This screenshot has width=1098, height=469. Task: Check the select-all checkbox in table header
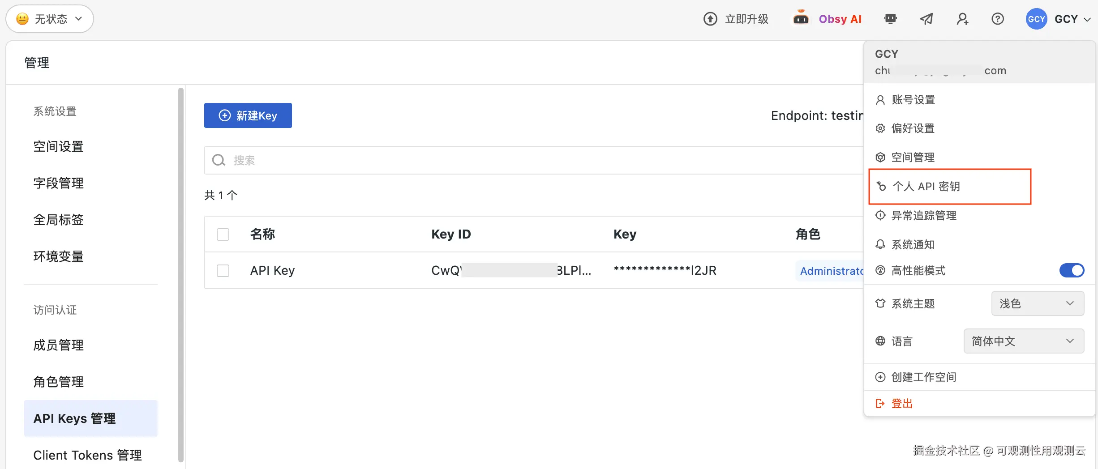tap(223, 234)
